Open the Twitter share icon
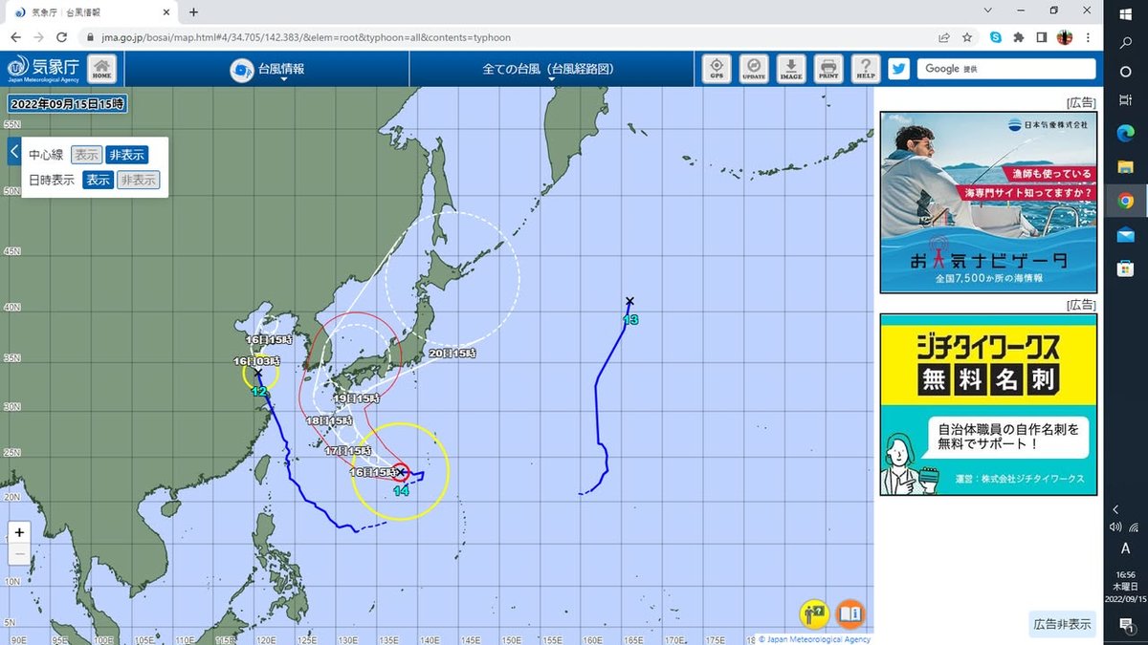 click(x=898, y=69)
